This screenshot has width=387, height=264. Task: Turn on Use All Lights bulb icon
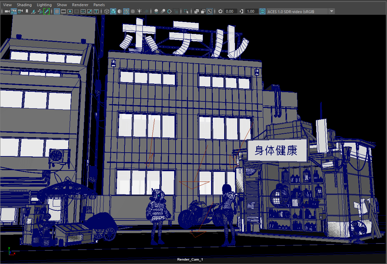(x=139, y=11)
